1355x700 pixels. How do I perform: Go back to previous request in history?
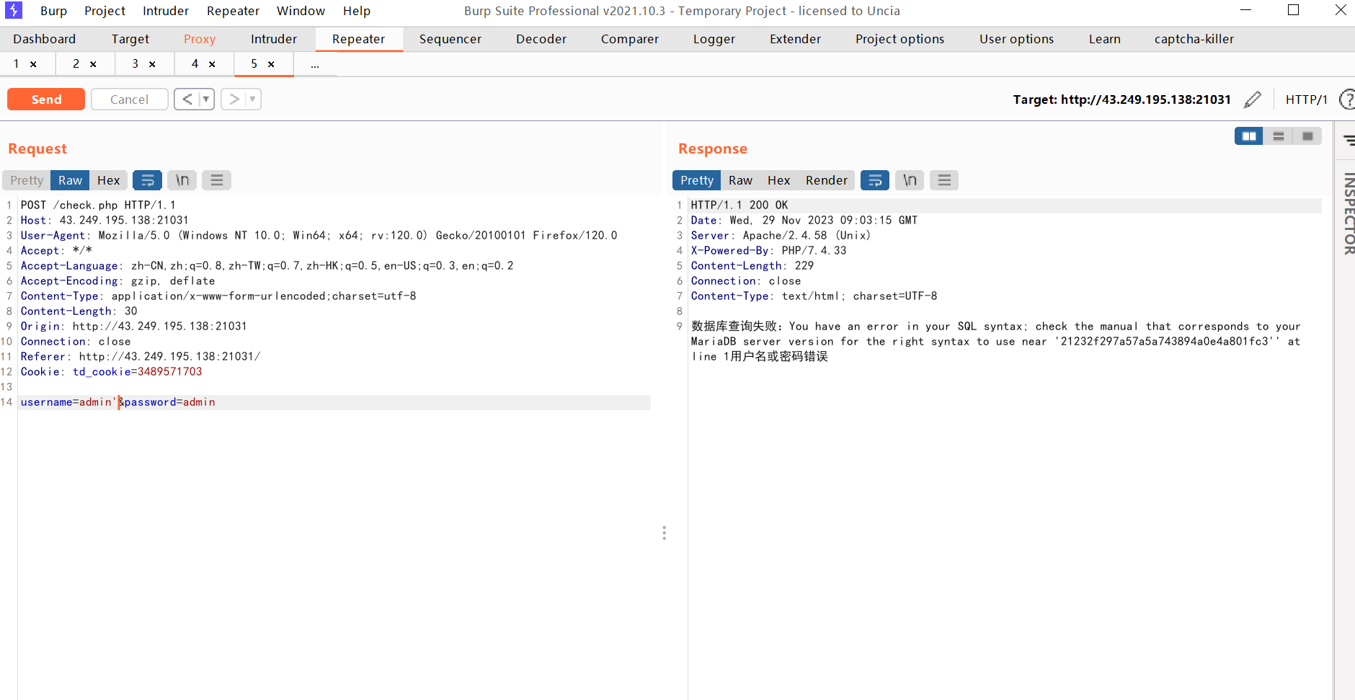coord(187,99)
